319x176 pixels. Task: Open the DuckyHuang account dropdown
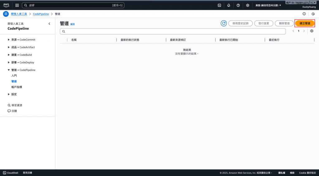pyautogui.click(x=309, y=7)
